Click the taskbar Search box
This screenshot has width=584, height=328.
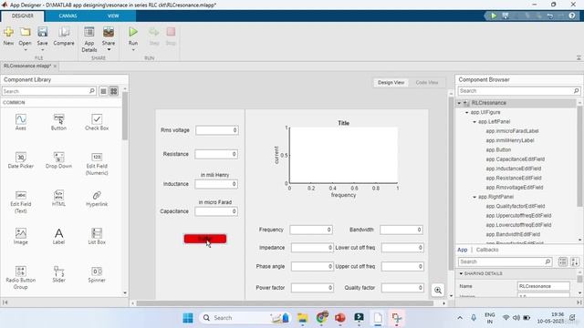pos(245,318)
